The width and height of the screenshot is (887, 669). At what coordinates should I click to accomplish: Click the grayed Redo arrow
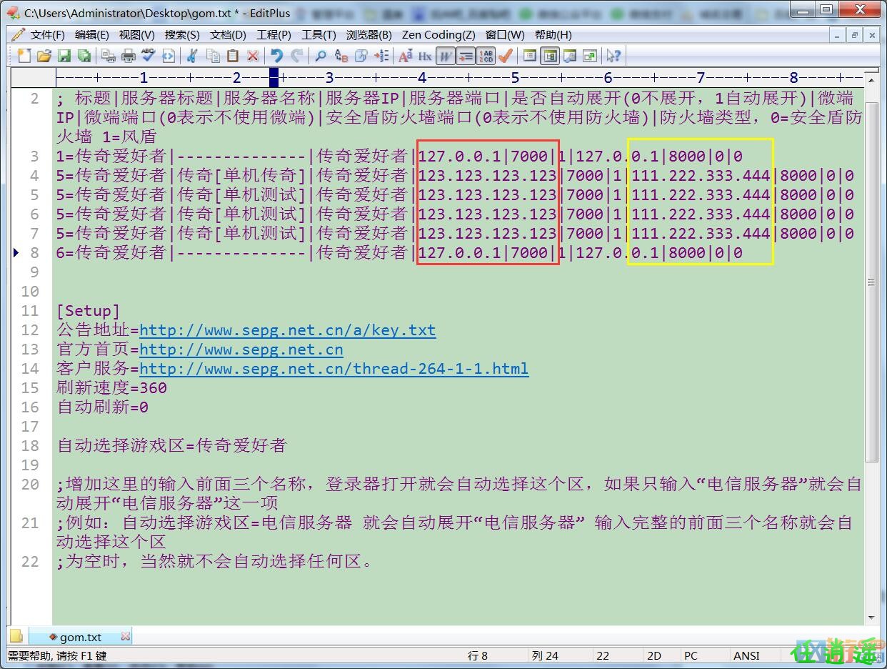click(297, 56)
